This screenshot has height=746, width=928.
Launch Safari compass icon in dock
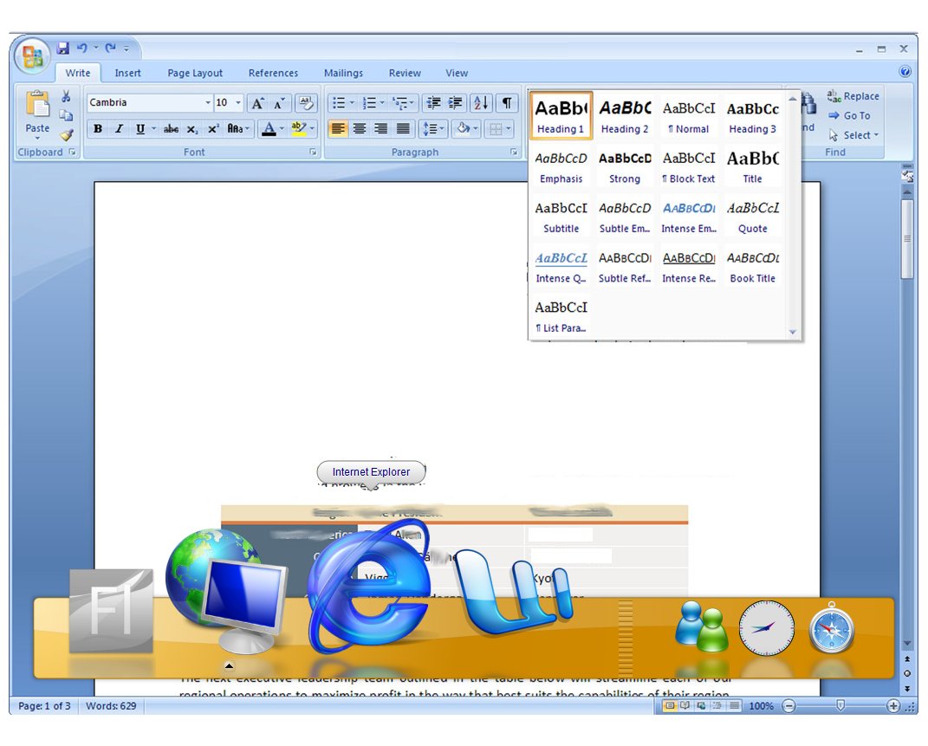tap(832, 627)
